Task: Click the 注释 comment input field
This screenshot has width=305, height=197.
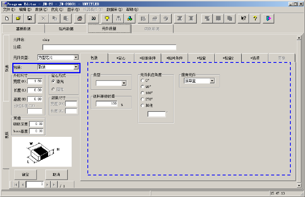Action: 109,47
